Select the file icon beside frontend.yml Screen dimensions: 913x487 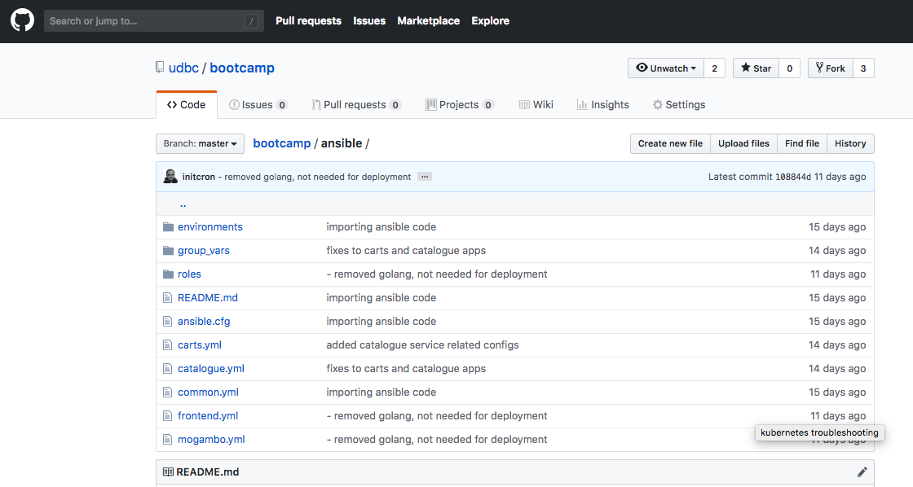click(168, 416)
